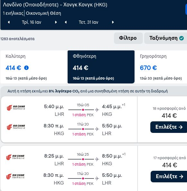Click the green checkmark on Ταξινόμηση

pos(182,38)
